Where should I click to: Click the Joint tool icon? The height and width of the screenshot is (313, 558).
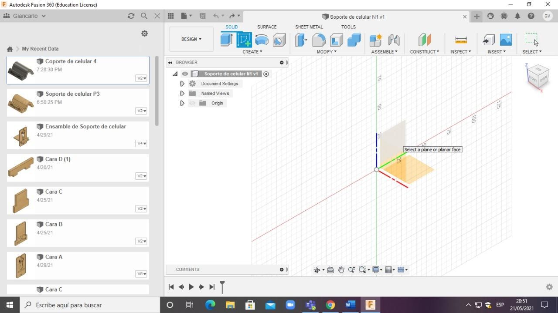pyautogui.click(x=394, y=40)
